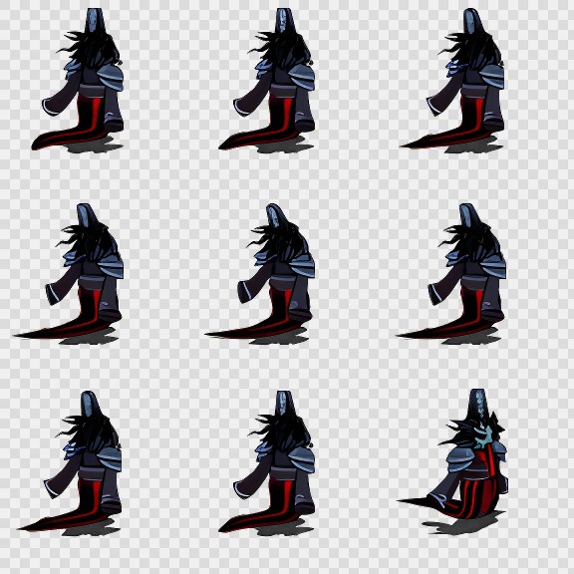Select the first sprite frame in bottom row
Viewport: 574px width, 574px height.
point(71,462)
